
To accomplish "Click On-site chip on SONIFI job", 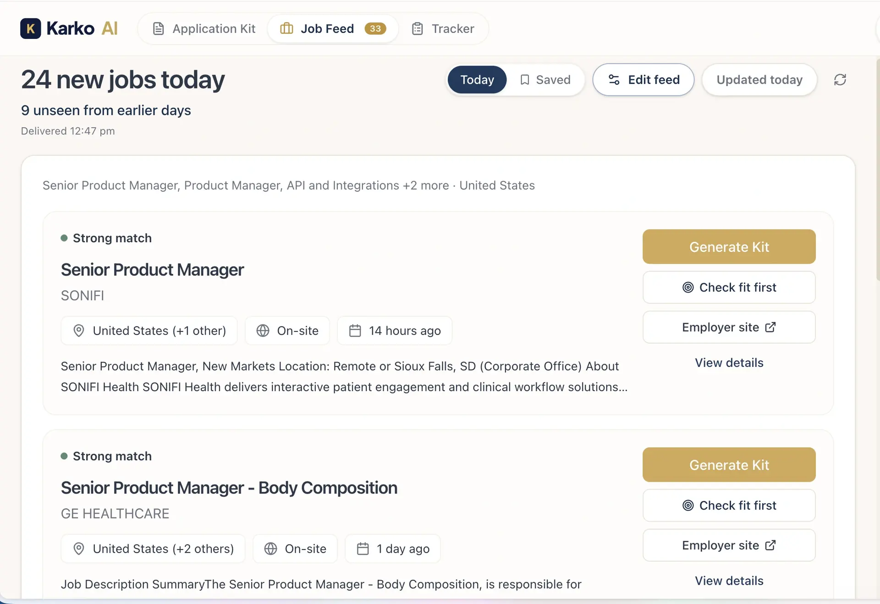I will [287, 331].
